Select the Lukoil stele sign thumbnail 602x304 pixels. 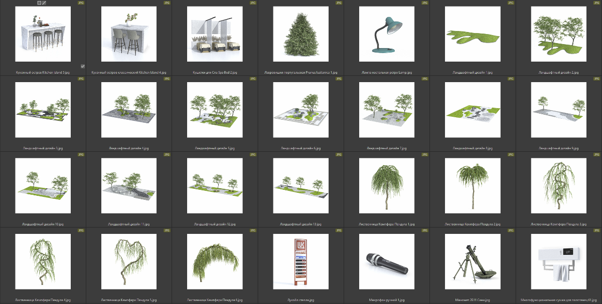pos(300,262)
